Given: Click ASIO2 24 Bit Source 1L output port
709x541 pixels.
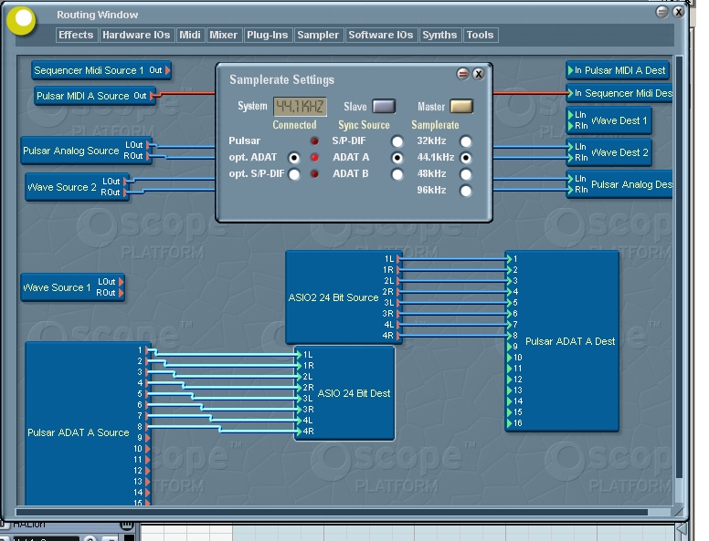Looking at the screenshot, I should click(398, 259).
